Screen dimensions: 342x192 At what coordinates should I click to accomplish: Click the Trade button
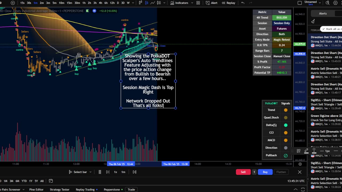click(131, 190)
